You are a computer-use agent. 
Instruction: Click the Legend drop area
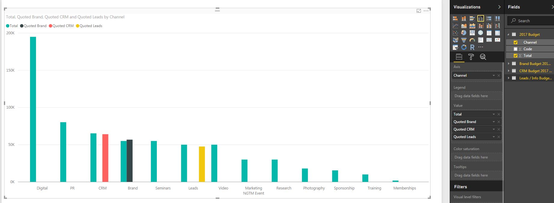(476, 96)
